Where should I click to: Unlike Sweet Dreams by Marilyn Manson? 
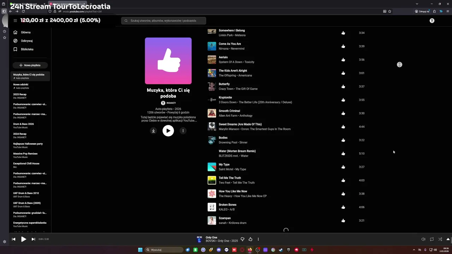pyautogui.click(x=343, y=127)
